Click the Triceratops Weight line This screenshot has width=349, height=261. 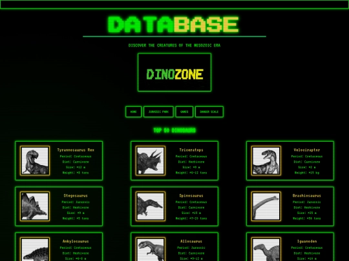tap(191, 173)
